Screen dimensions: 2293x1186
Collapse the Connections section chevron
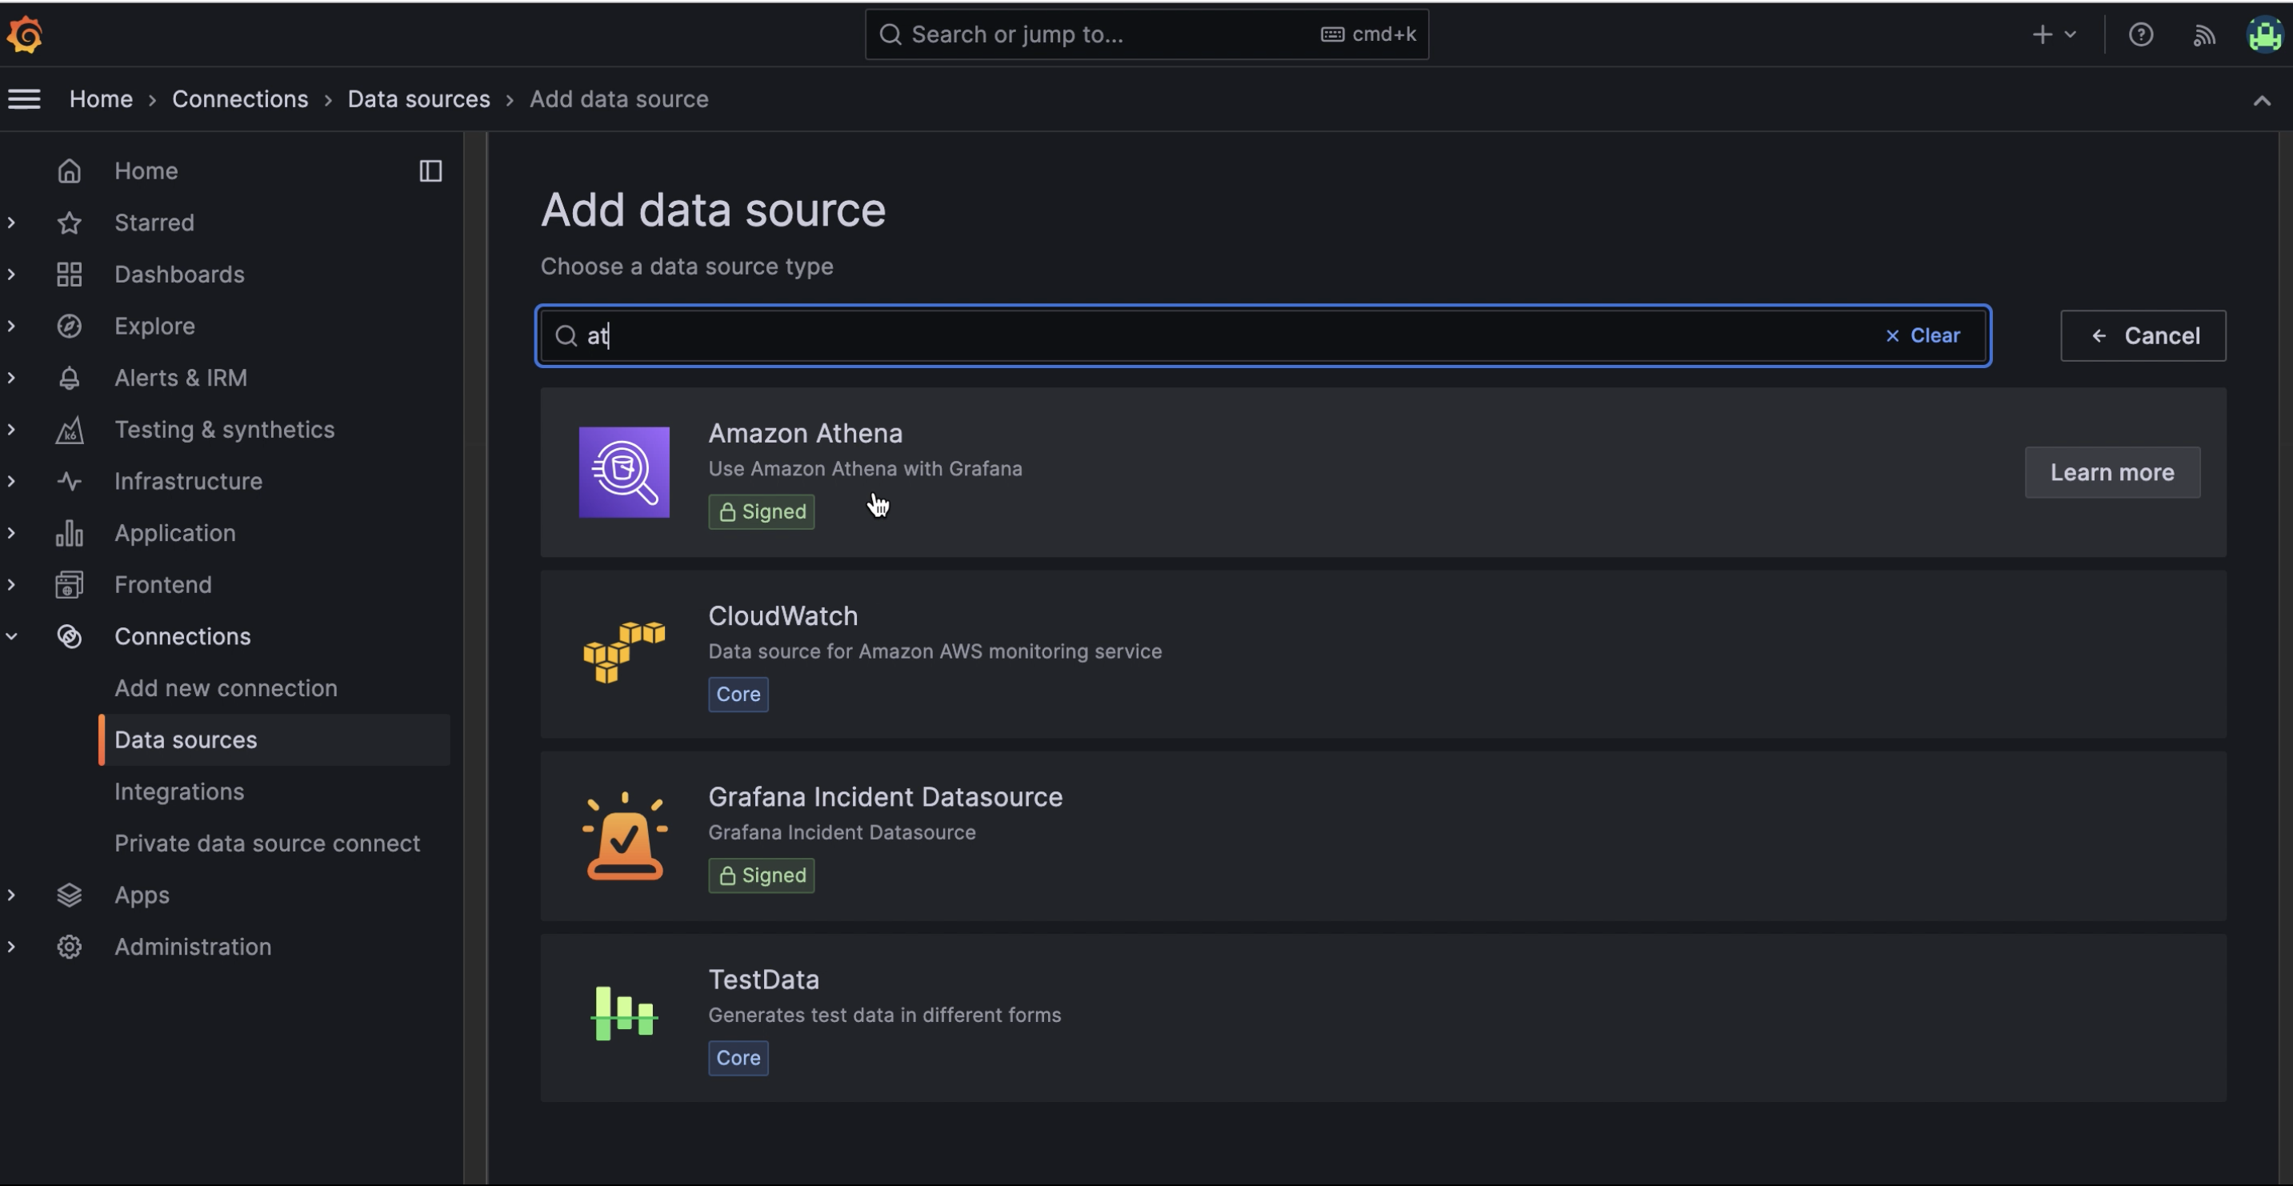[x=11, y=637]
